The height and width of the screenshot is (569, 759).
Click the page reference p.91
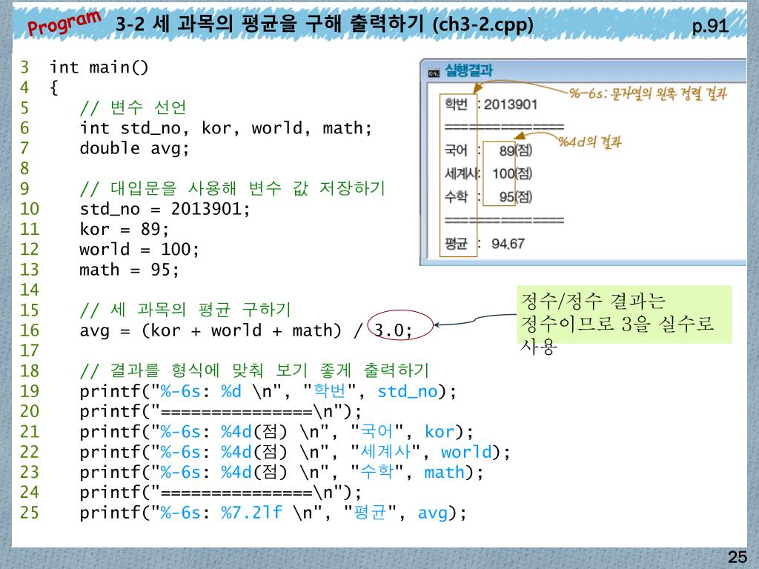pos(710,26)
